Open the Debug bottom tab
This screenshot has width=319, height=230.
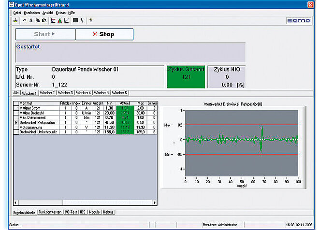click(x=108, y=212)
